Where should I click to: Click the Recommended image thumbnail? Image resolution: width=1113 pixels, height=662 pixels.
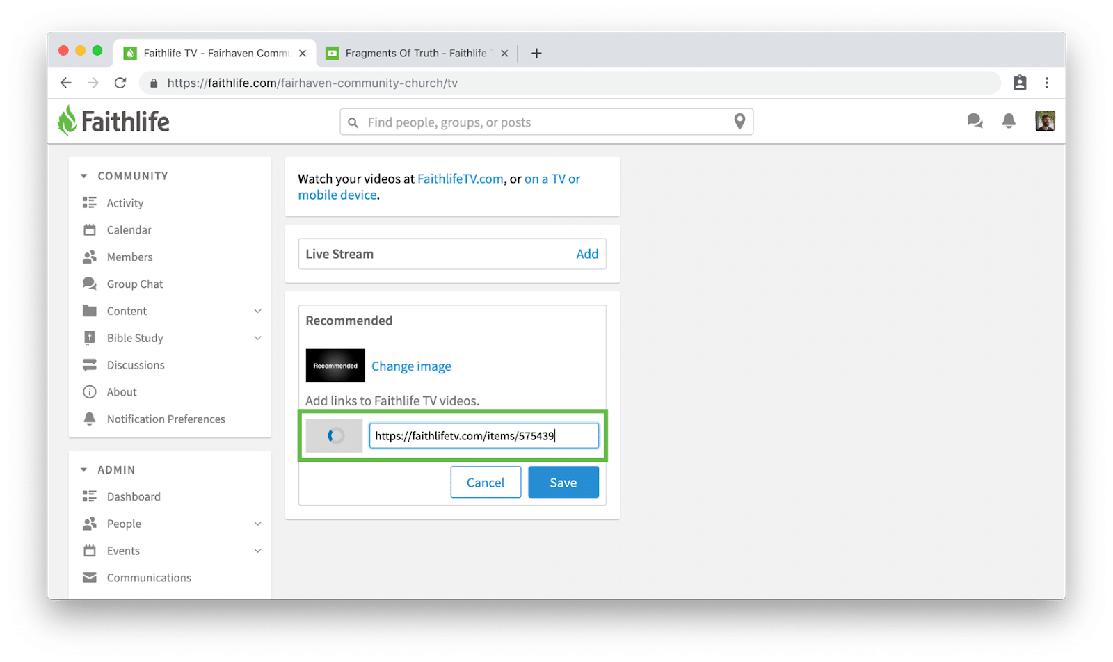[335, 366]
